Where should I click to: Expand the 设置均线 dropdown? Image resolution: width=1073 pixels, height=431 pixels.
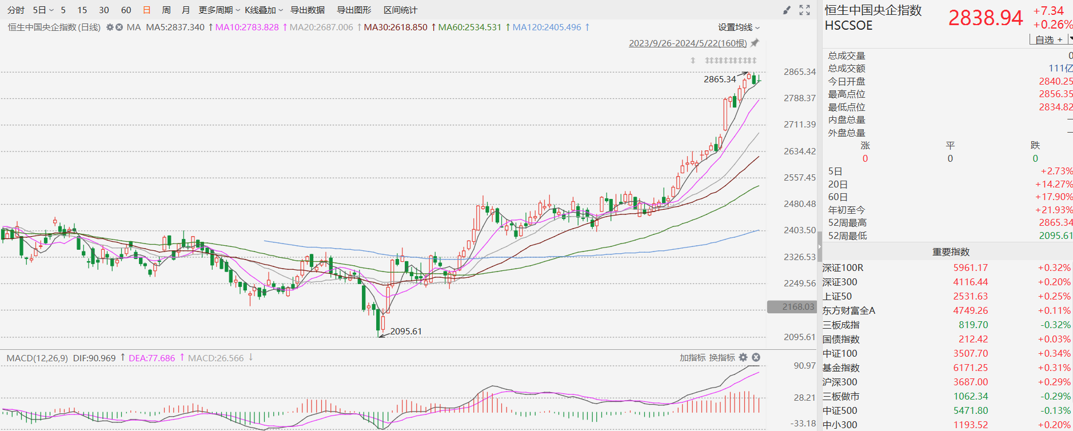coord(739,27)
